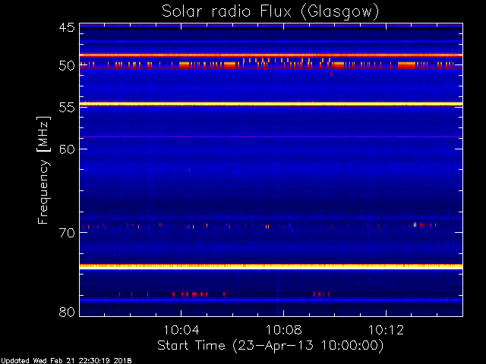
Task: Select the 10:12 time tick label
Action: point(386,331)
